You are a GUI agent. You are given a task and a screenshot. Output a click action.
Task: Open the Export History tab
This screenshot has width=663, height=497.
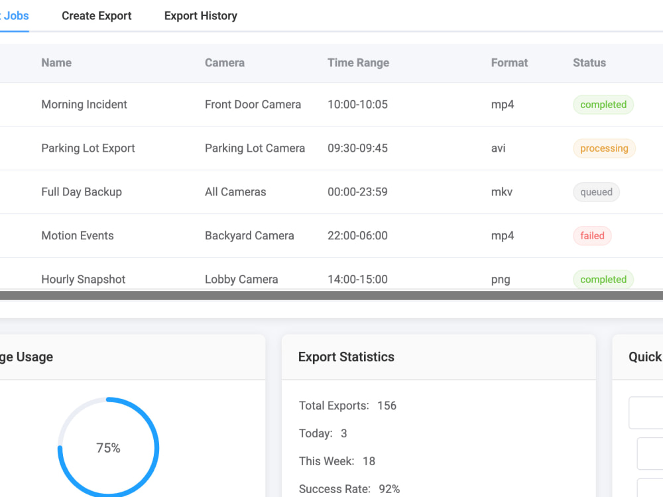point(200,16)
